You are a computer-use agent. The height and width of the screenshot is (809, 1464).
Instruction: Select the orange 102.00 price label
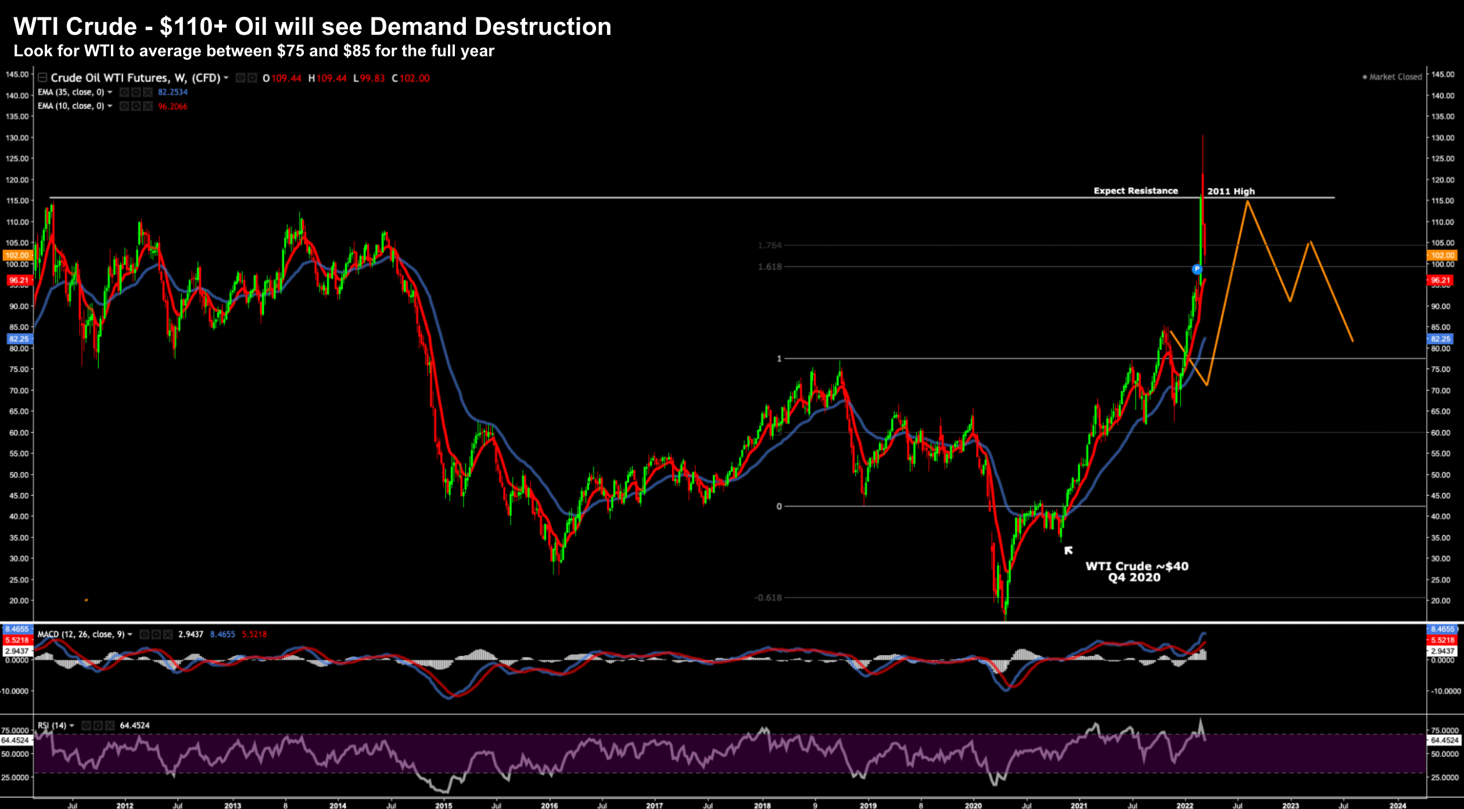pyautogui.click(x=1443, y=255)
